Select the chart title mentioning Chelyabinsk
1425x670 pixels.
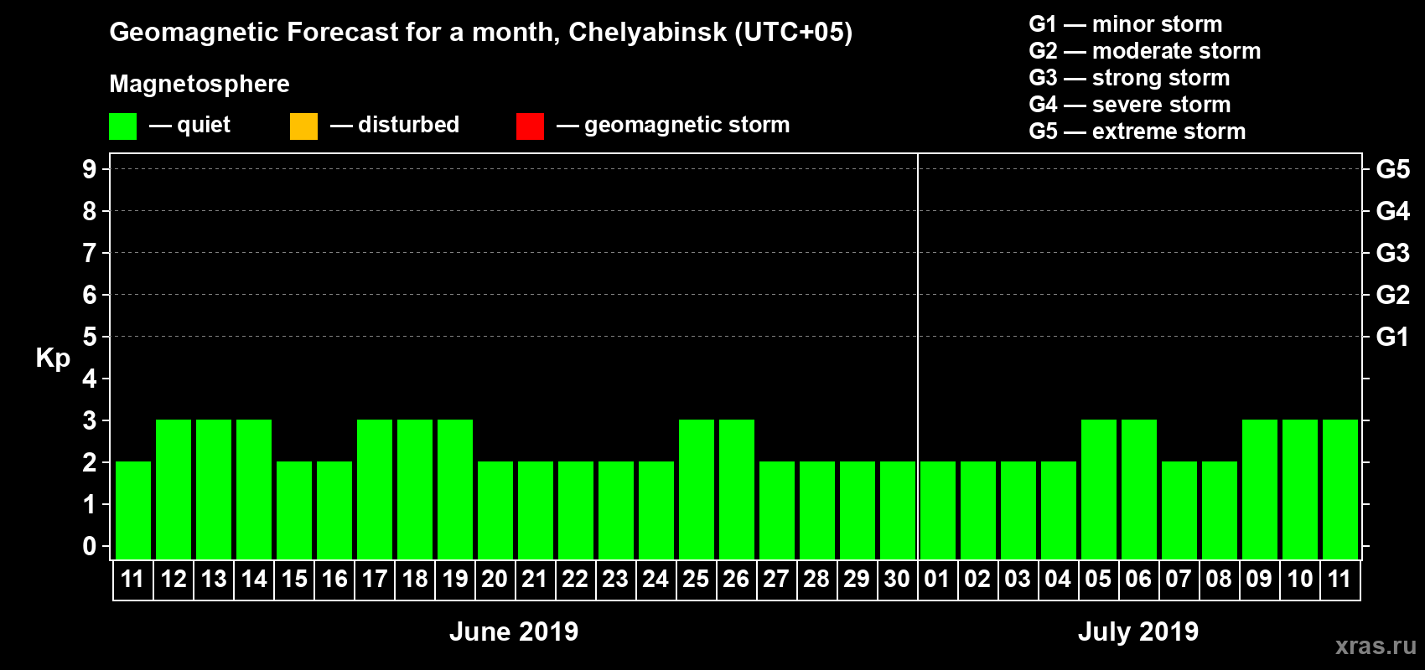[x=481, y=33]
